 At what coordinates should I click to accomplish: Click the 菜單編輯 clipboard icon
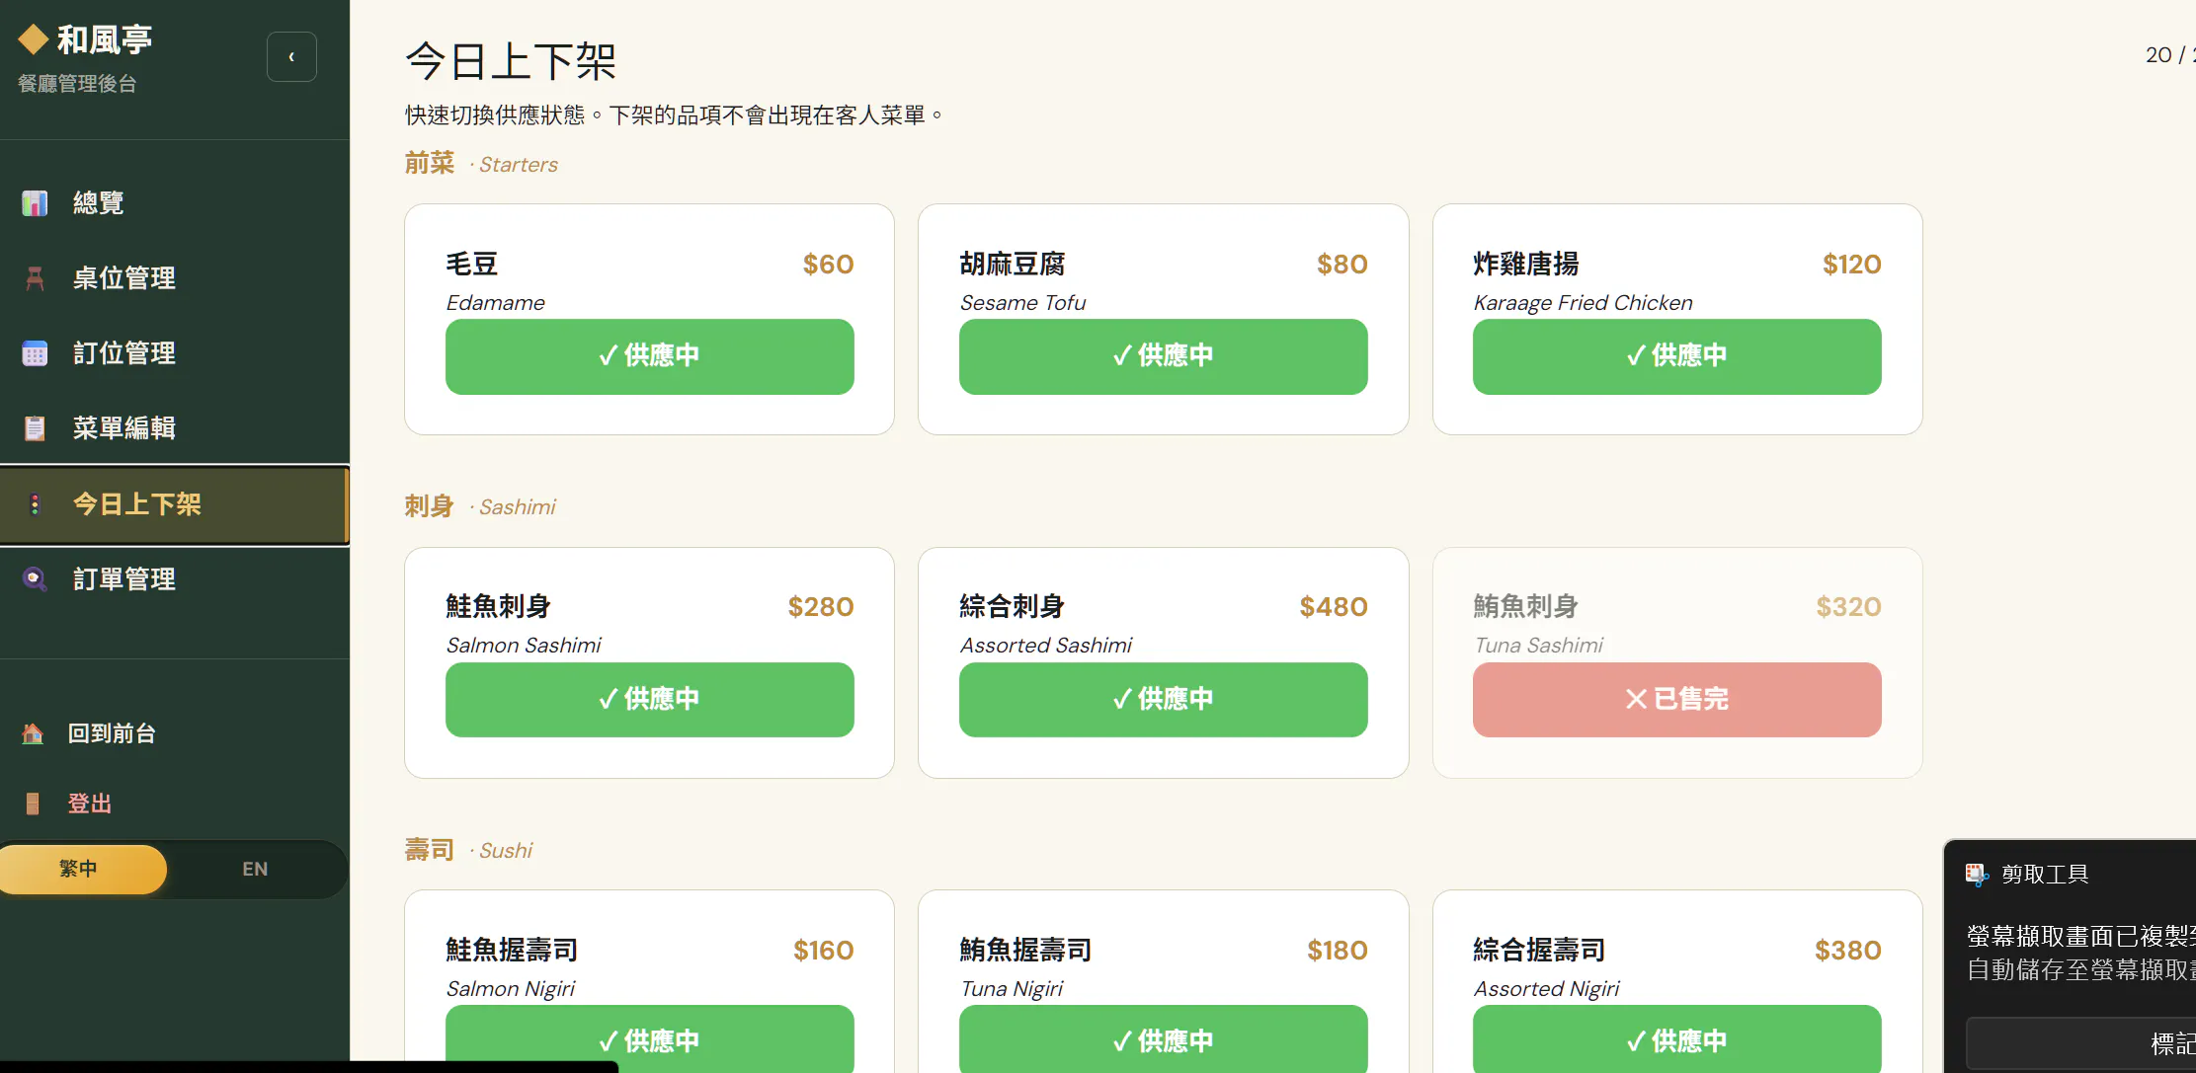[x=35, y=428]
